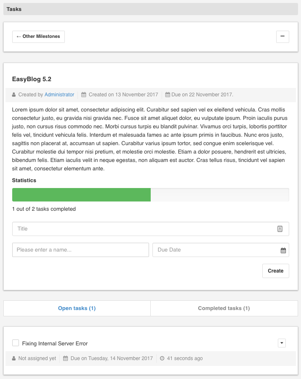
Task: Switch to the Completed tasks tab
Action: point(224,308)
